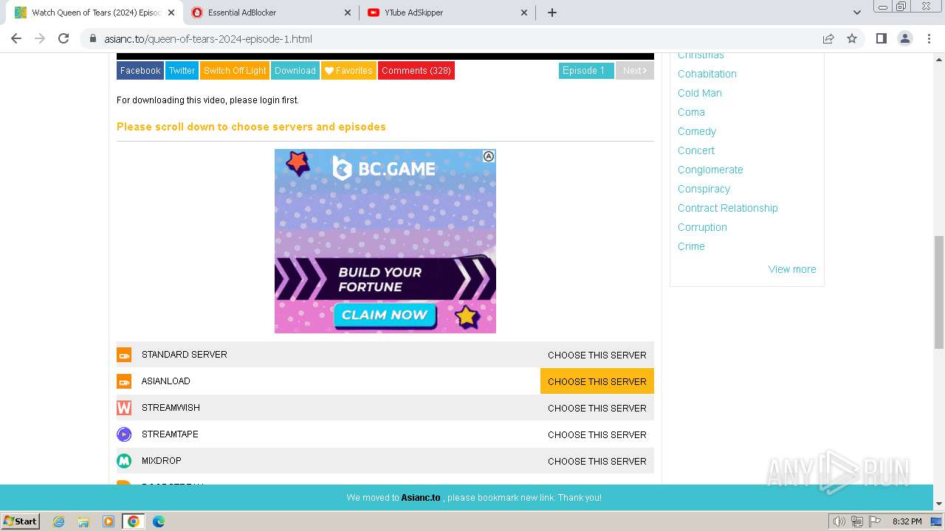The height and width of the screenshot is (531, 945).
Task: Toggle Switch Off Light mode
Action: (235, 71)
